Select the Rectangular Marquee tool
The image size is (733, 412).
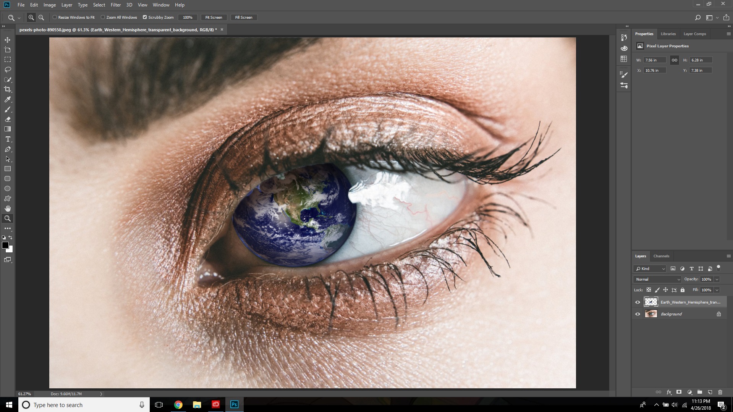pyautogui.click(x=8, y=60)
